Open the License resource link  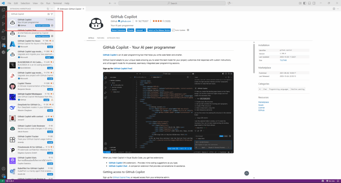point(261,108)
